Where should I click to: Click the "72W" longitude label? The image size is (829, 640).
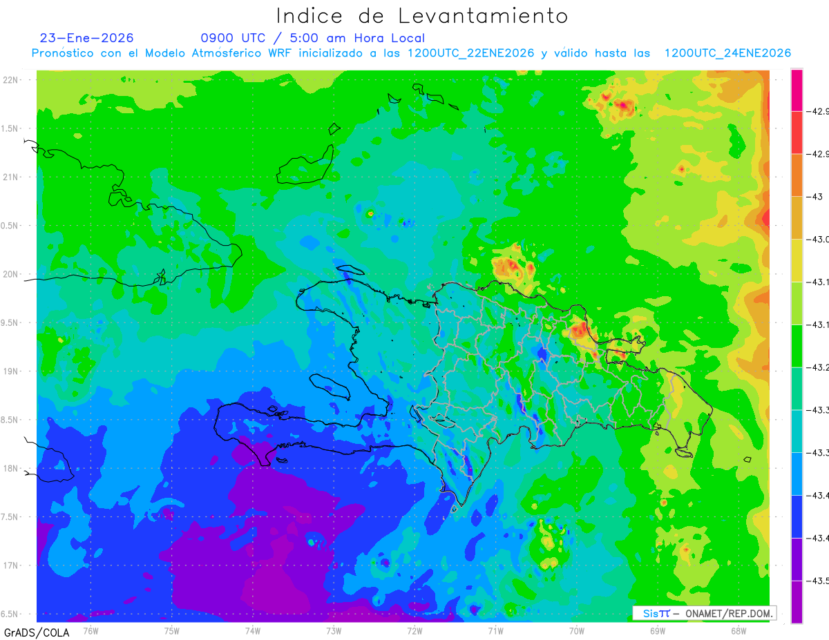(414, 630)
